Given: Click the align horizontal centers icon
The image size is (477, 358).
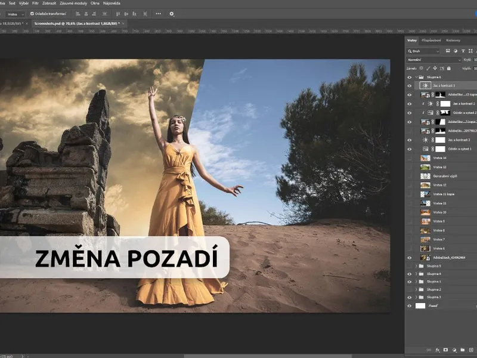Looking at the screenshot, I should click(x=86, y=14).
